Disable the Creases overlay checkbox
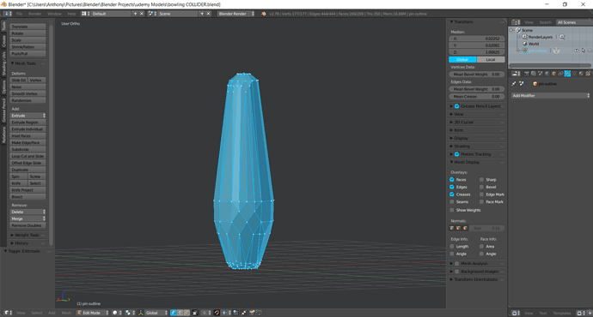 [x=452, y=194]
